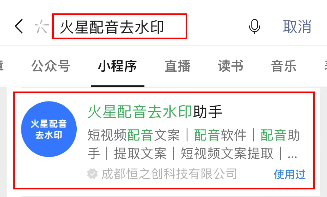Tap the description text starting 短视频配音文案

point(194,144)
